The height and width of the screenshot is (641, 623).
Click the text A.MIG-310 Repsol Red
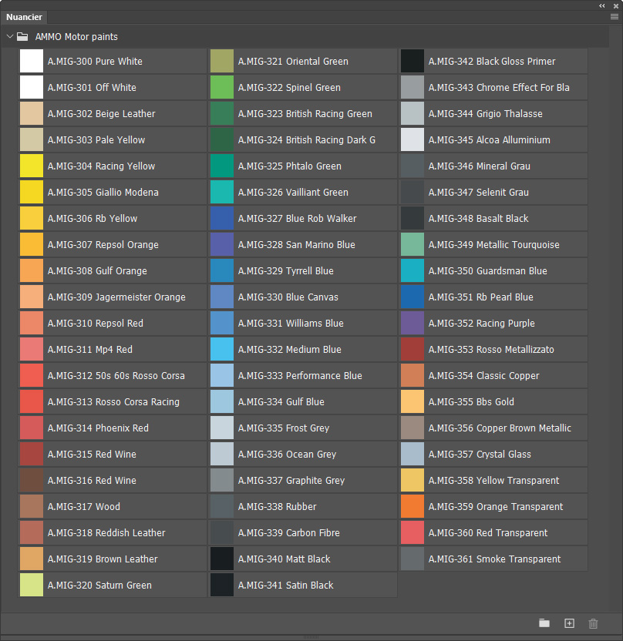tap(96, 324)
